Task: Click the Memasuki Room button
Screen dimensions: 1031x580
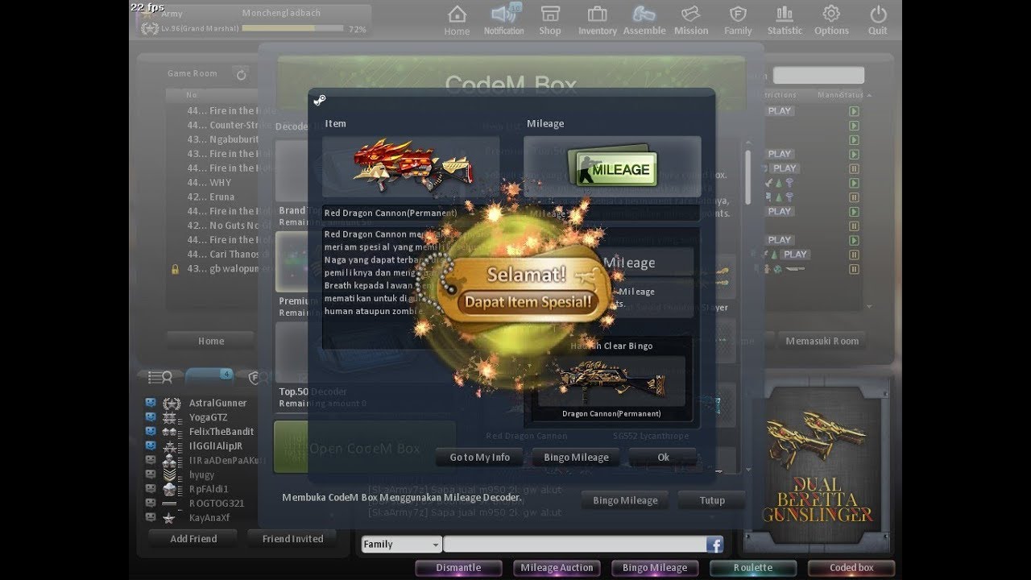Action: click(822, 341)
